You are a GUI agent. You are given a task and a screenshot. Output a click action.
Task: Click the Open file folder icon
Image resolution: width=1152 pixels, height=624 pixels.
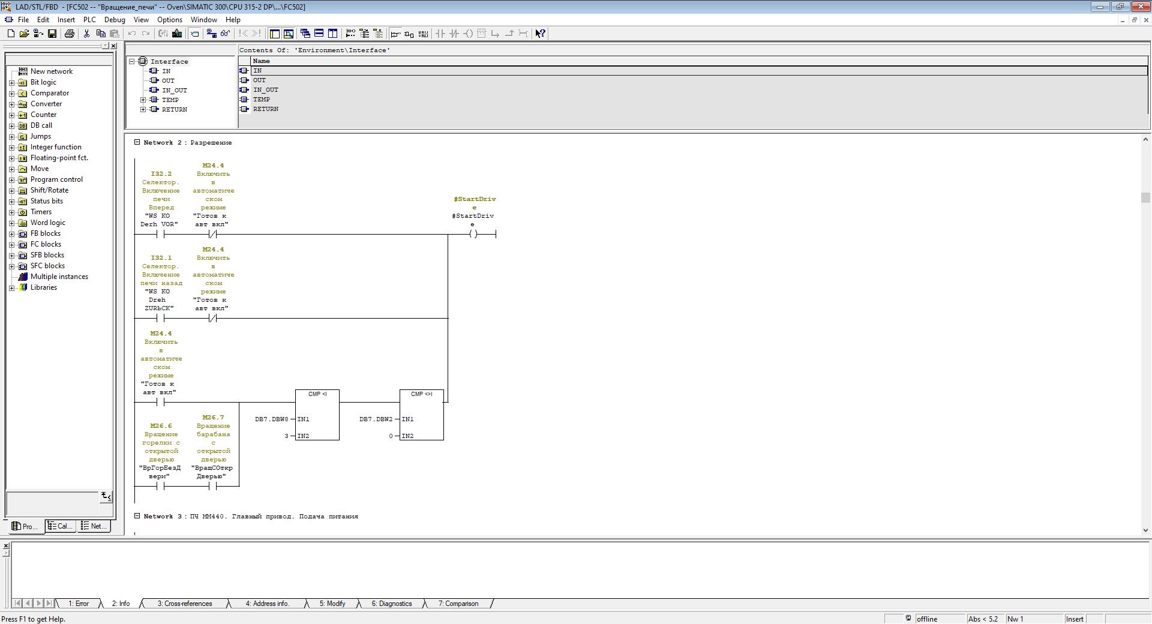(24, 34)
